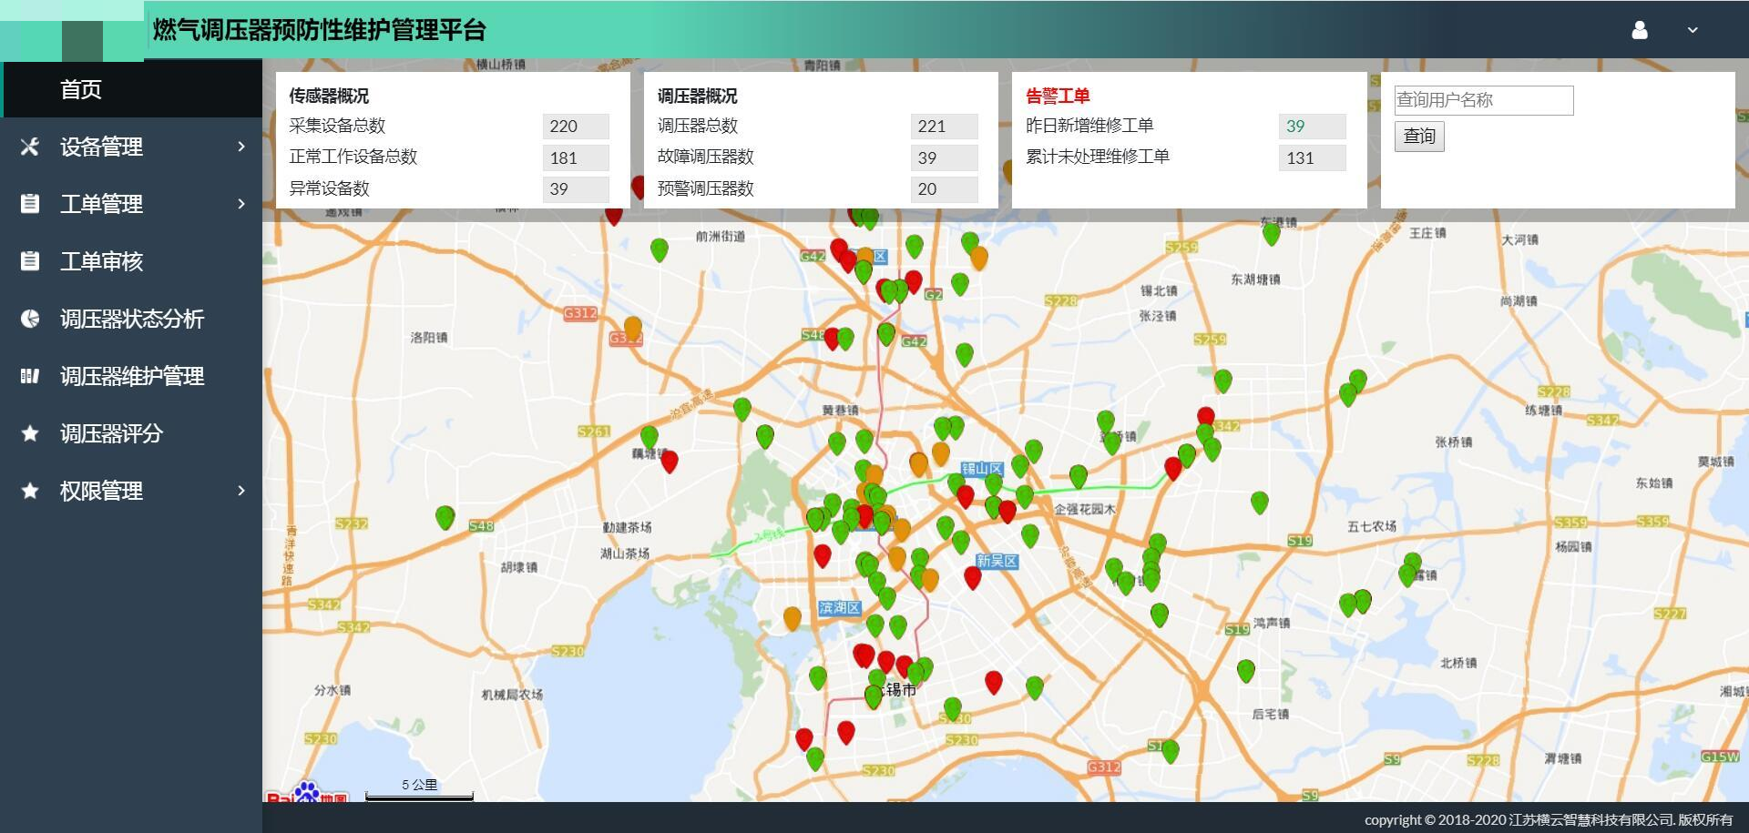Click the star icon beside 调压器评分
This screenshot has height=833, width=1749.
point(30,433)
